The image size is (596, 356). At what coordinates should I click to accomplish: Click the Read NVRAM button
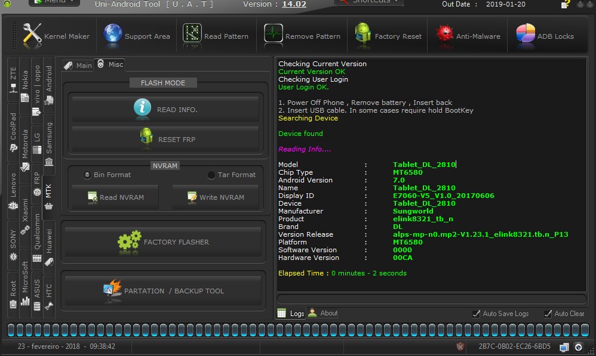tap(115, 197)
